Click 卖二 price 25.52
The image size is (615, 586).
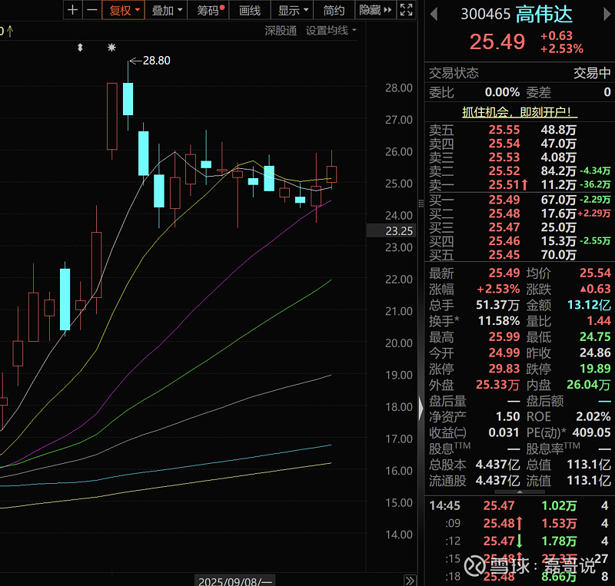[504, 171]
